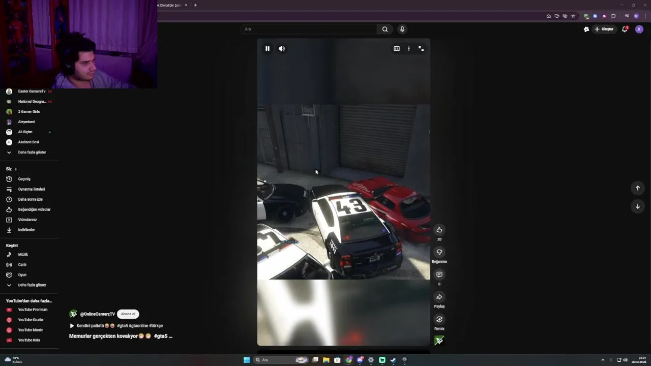
Task: Expand the Siz section chevron
Action: (16, 169)
